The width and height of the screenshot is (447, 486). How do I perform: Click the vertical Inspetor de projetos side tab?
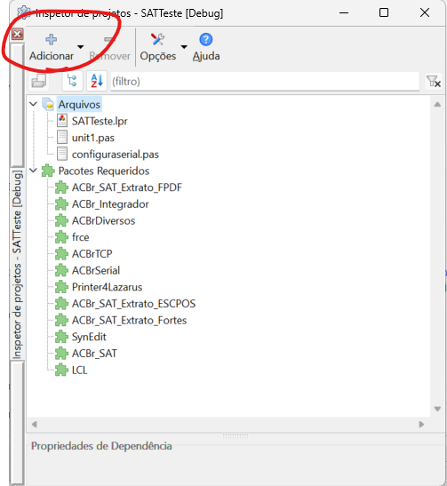[18, 264]
